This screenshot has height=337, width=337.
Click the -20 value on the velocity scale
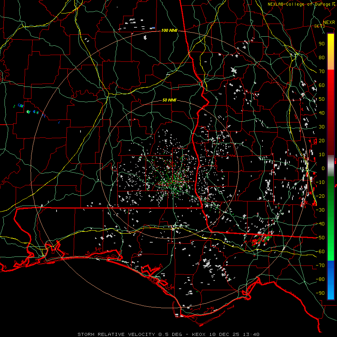(320, 196)
